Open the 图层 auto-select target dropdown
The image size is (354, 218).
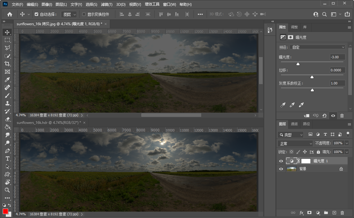point(69,14)
